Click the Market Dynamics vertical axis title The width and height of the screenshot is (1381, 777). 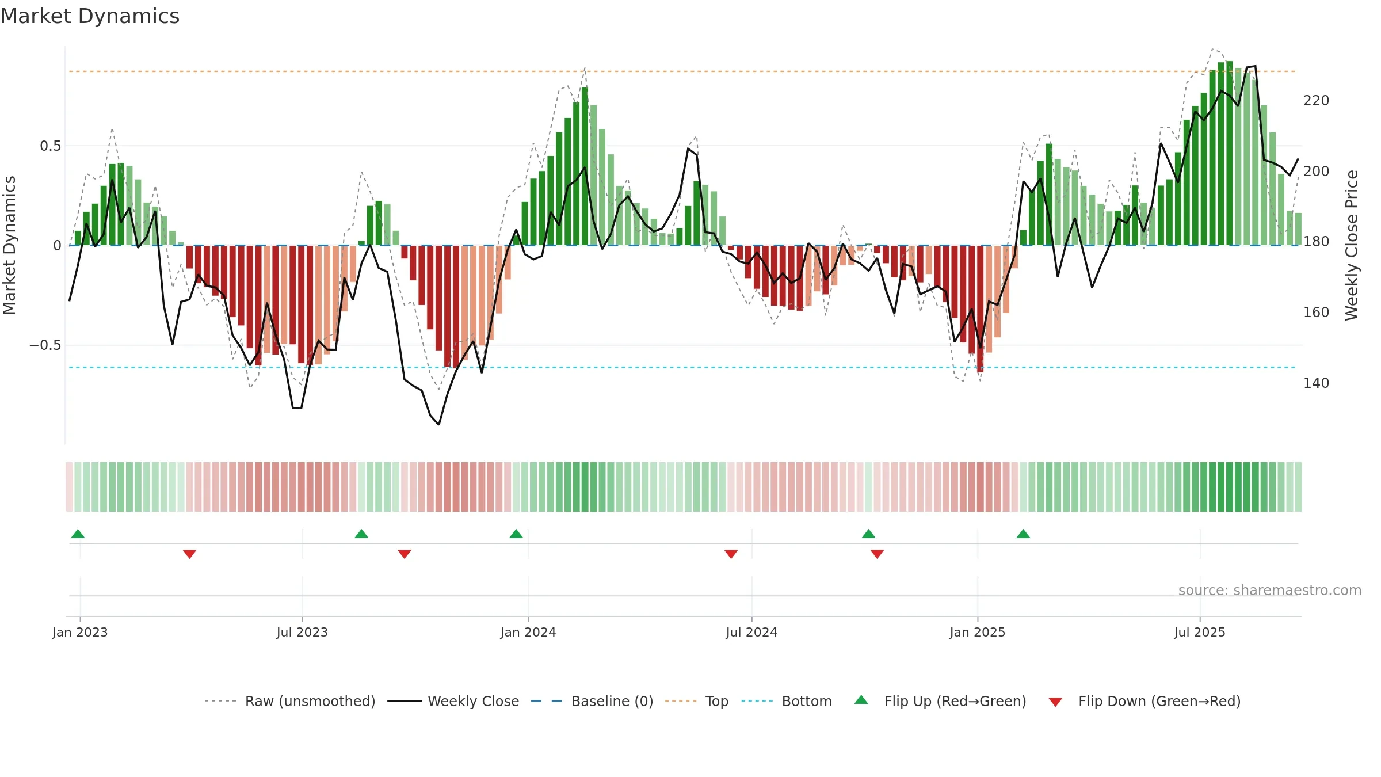[10, 245]
